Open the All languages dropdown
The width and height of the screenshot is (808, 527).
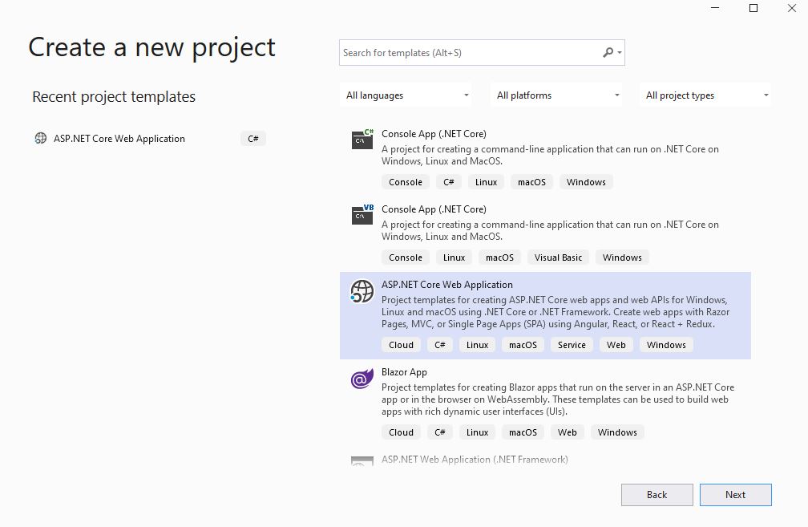click(405, 95)
